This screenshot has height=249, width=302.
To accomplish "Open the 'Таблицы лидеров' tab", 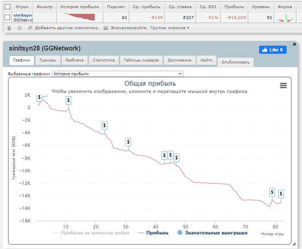I will 141,60.
